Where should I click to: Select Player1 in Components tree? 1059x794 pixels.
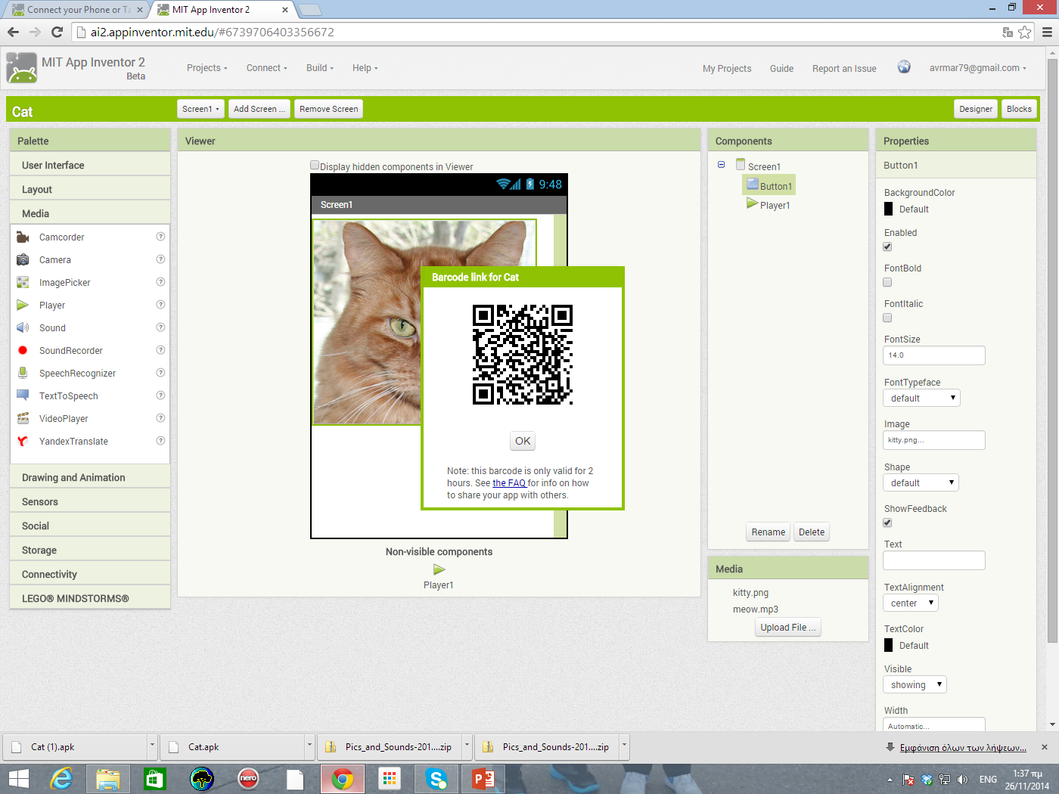pos(769,205)
